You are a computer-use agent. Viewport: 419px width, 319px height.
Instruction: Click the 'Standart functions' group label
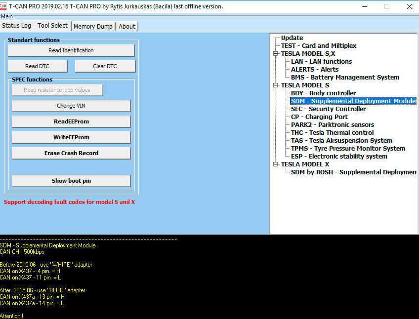coord(34,40)
